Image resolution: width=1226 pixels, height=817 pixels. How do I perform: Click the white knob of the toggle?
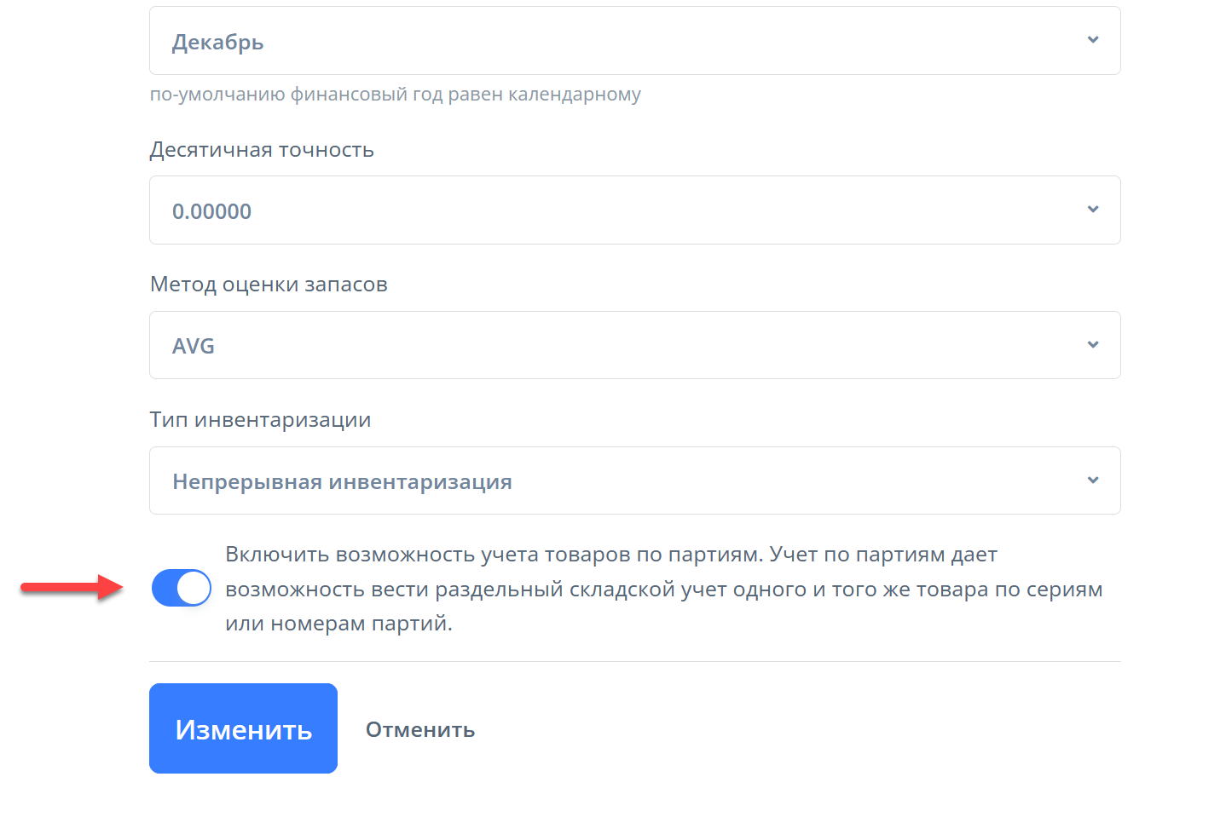coord(194,588)
